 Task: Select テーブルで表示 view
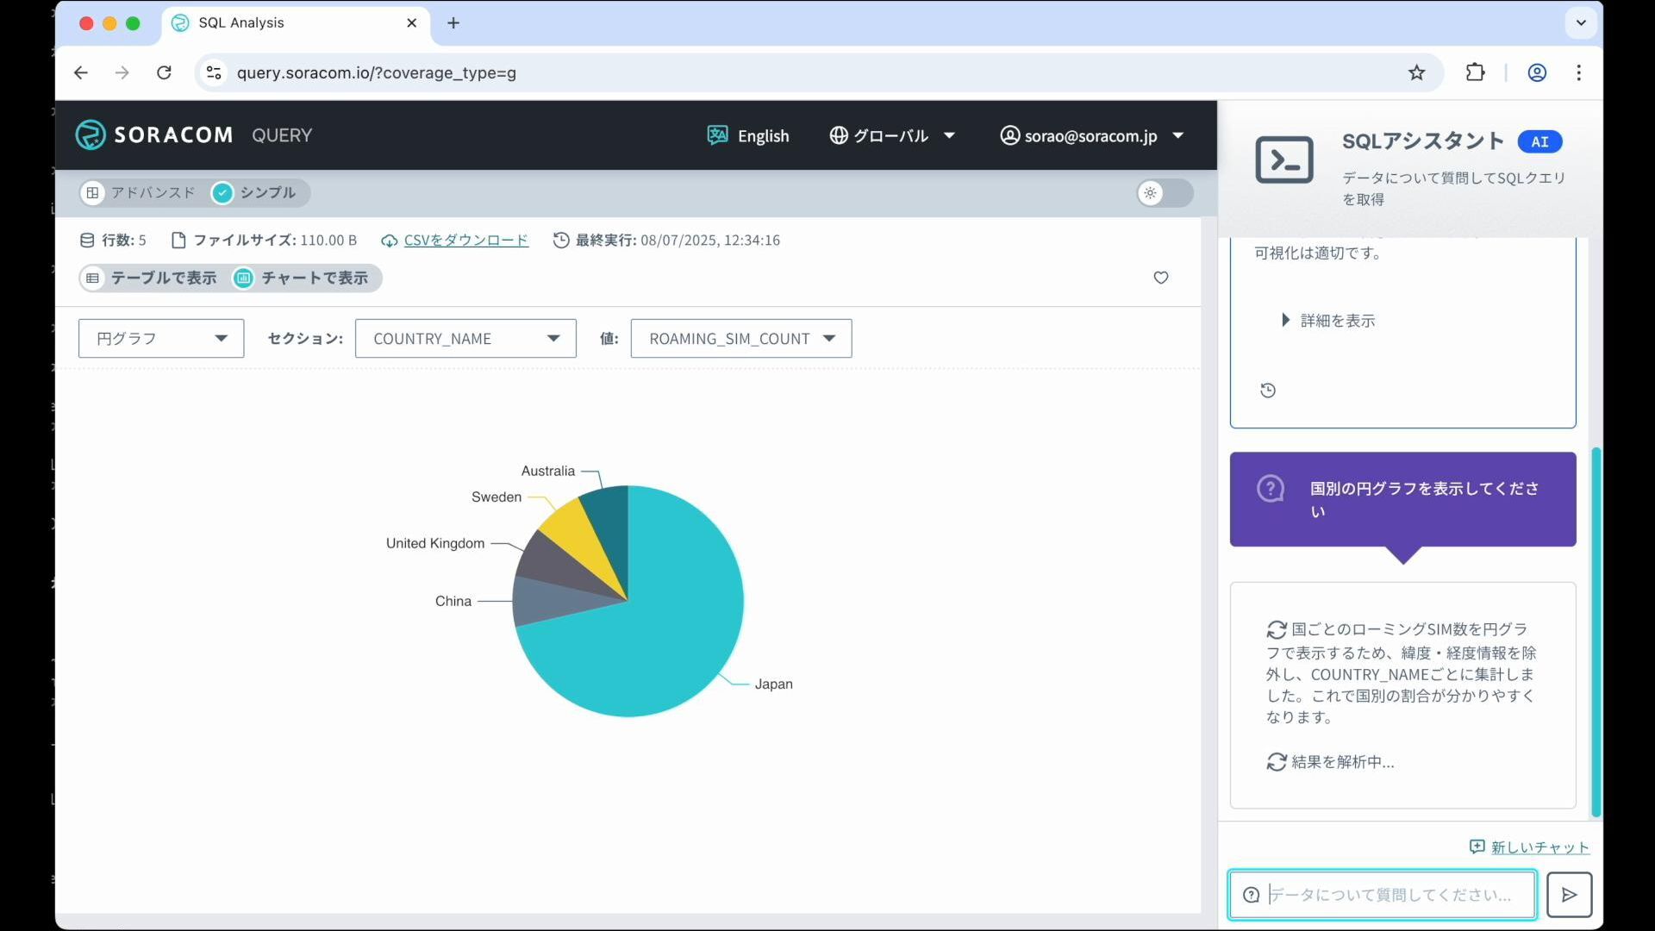pyautogui.click(x=151, y=278)
